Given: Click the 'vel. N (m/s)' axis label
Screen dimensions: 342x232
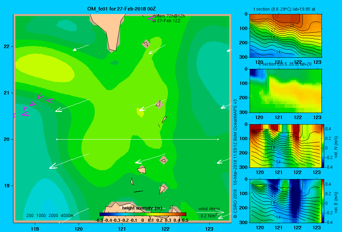Looking at the screenshot, I should [336, 147].
